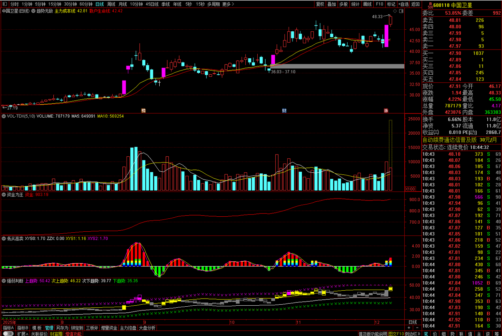Toggle the panel layout icon at top-left

point(5,4)
